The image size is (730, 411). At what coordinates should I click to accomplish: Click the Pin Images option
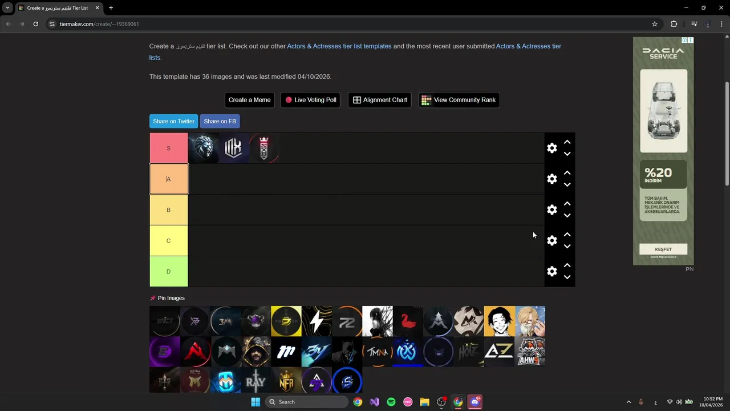pyautogui.click(x=167, y=298)
